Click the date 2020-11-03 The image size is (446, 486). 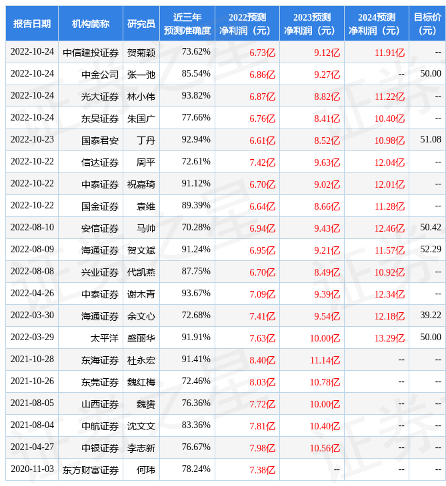click(x=32, y=469)
